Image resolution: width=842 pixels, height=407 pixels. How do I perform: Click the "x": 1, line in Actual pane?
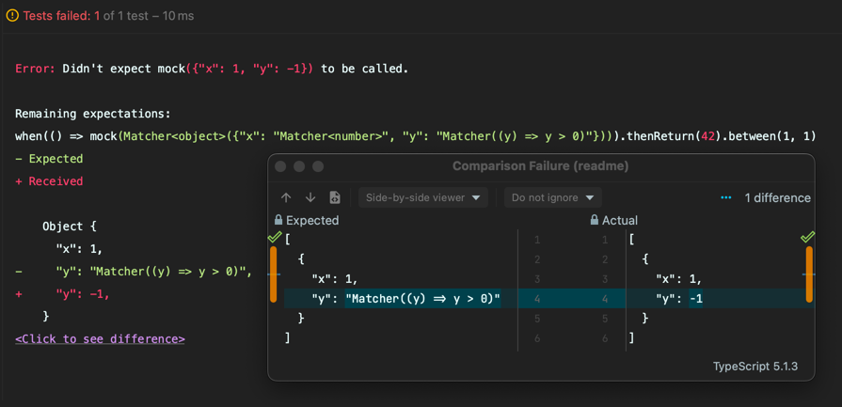coord(678,279)
